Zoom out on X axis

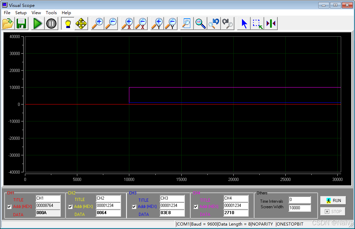(x=141, y=24)
